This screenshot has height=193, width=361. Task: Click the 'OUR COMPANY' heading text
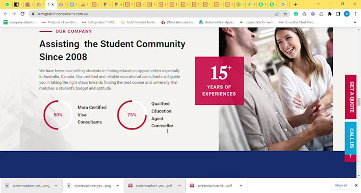click(x=74, y=31)
